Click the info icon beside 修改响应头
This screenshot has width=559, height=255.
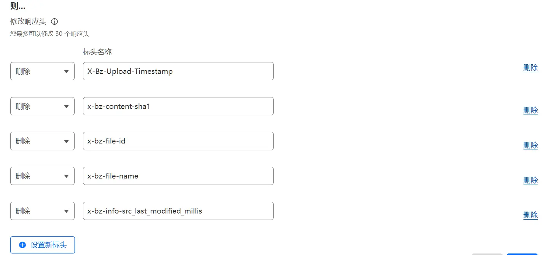tap(54, 22)
